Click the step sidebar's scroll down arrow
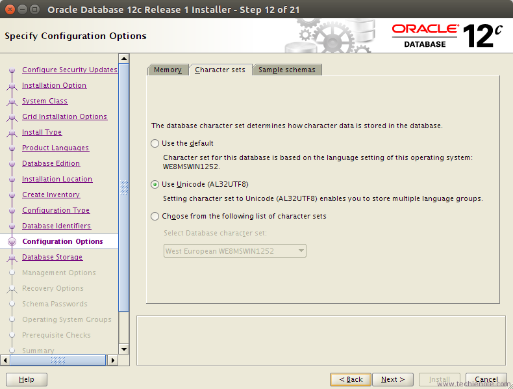 pos(124,349)
